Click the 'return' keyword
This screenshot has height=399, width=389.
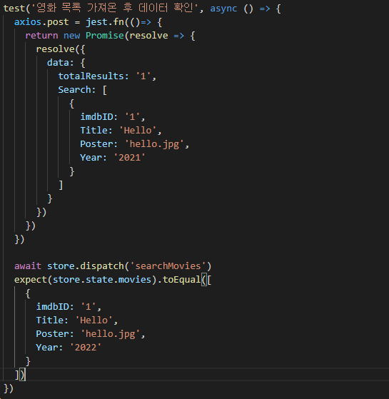(x=41, y=36)
